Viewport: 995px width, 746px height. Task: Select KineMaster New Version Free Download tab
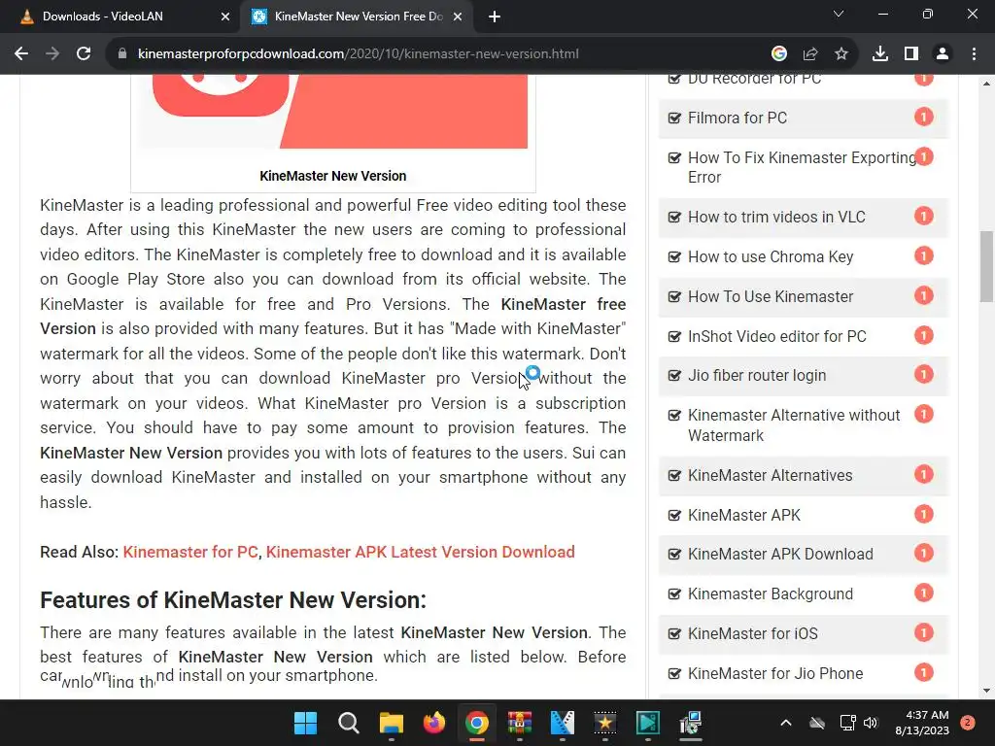[x=356, y=17]
